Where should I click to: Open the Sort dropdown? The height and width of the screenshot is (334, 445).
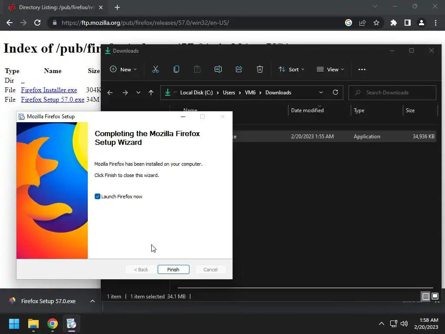click(291, 70)
